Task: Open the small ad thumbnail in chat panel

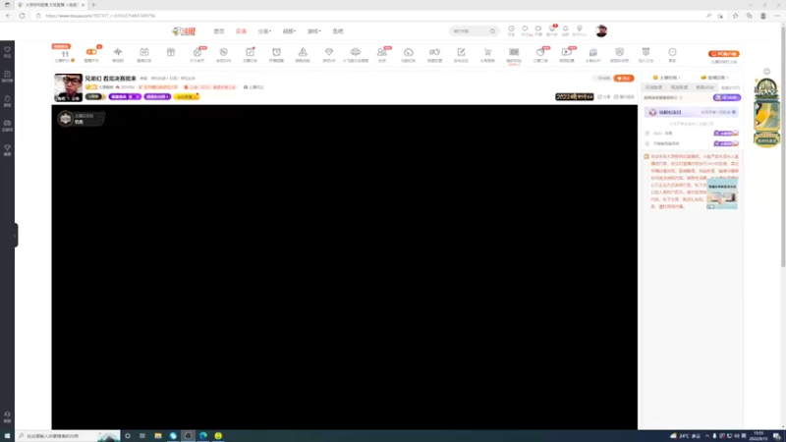Action: [x=722, y=195]
